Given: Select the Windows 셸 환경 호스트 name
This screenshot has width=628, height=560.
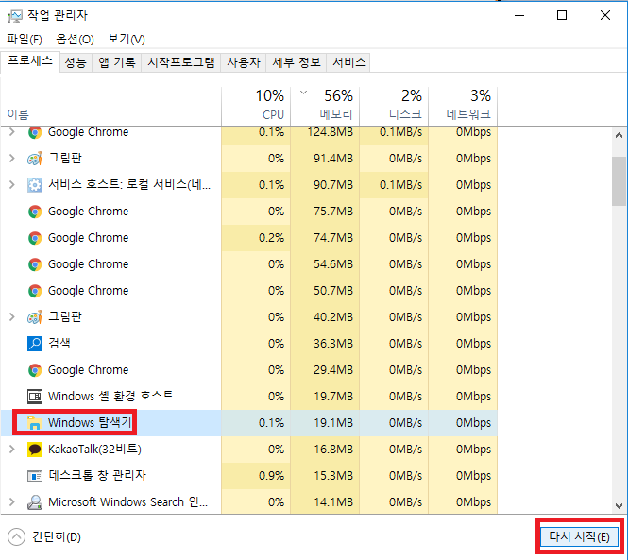Looking at the screenshot, I should (110, 397).
